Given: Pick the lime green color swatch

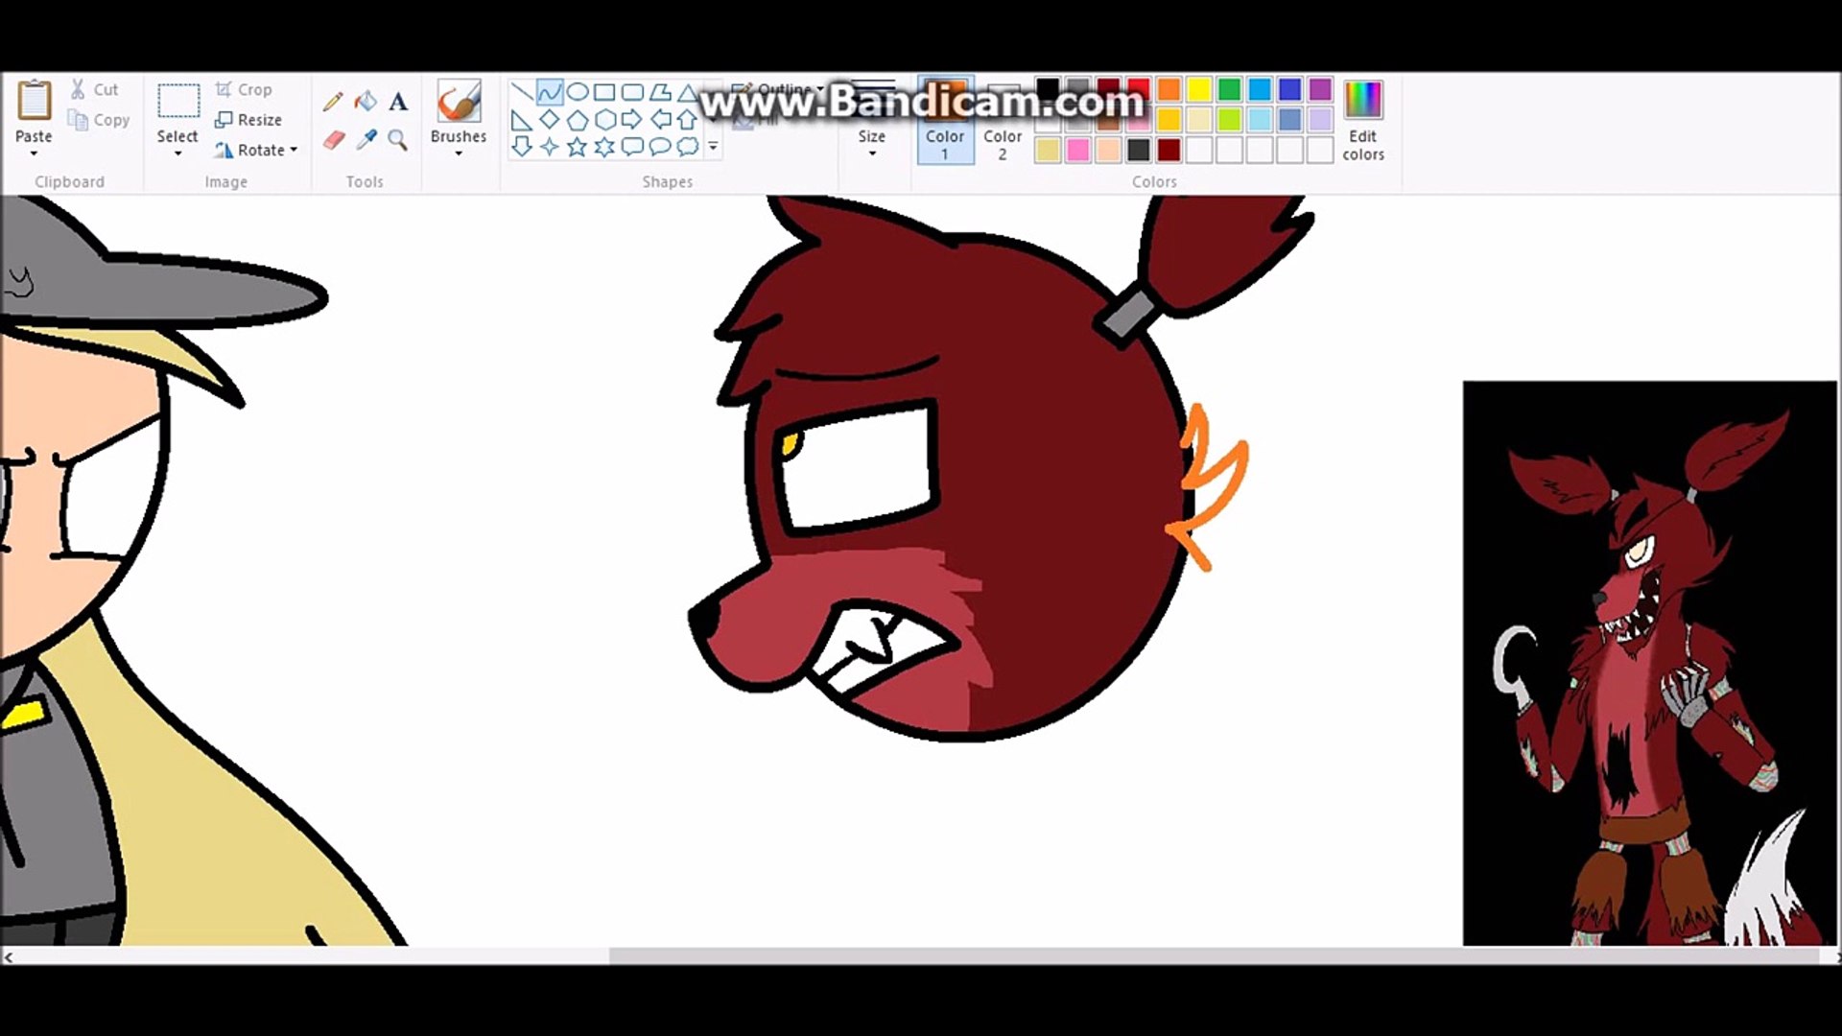Looking at the screenshot, I should click(x=1229, y=120).
